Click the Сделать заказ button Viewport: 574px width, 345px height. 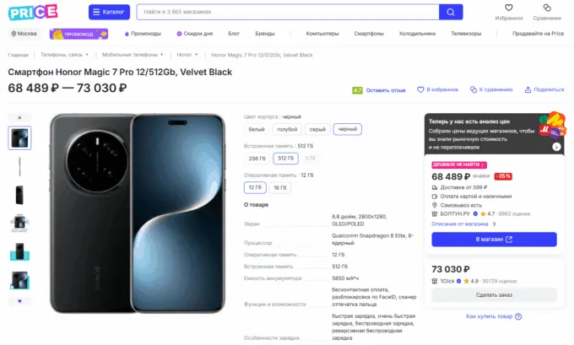[494, 294]
